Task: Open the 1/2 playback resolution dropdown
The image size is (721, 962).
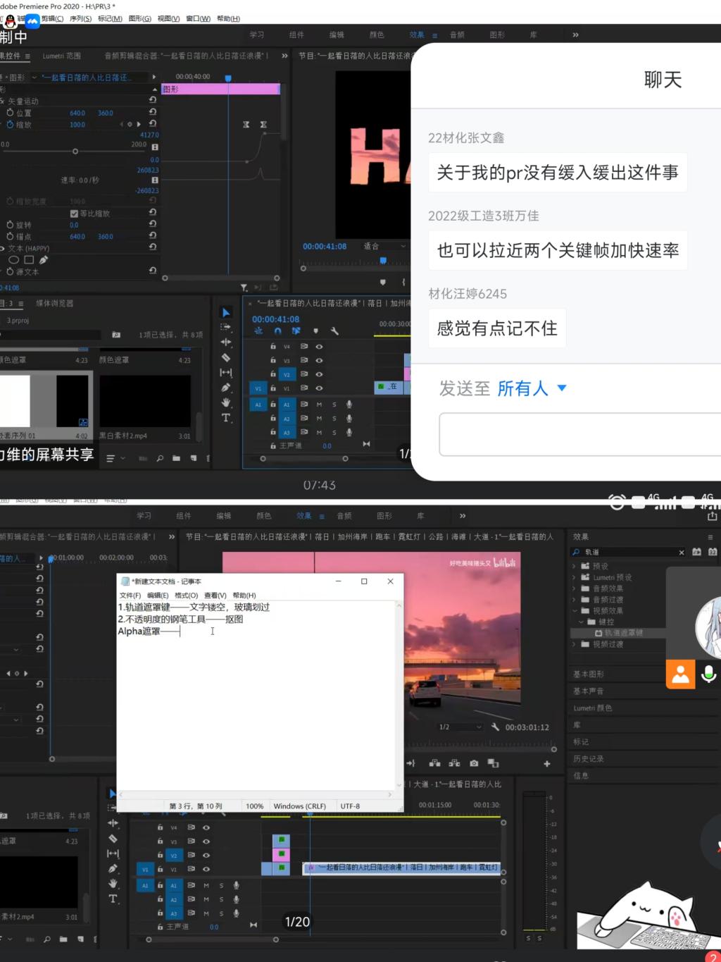Action: coord(460,727)
